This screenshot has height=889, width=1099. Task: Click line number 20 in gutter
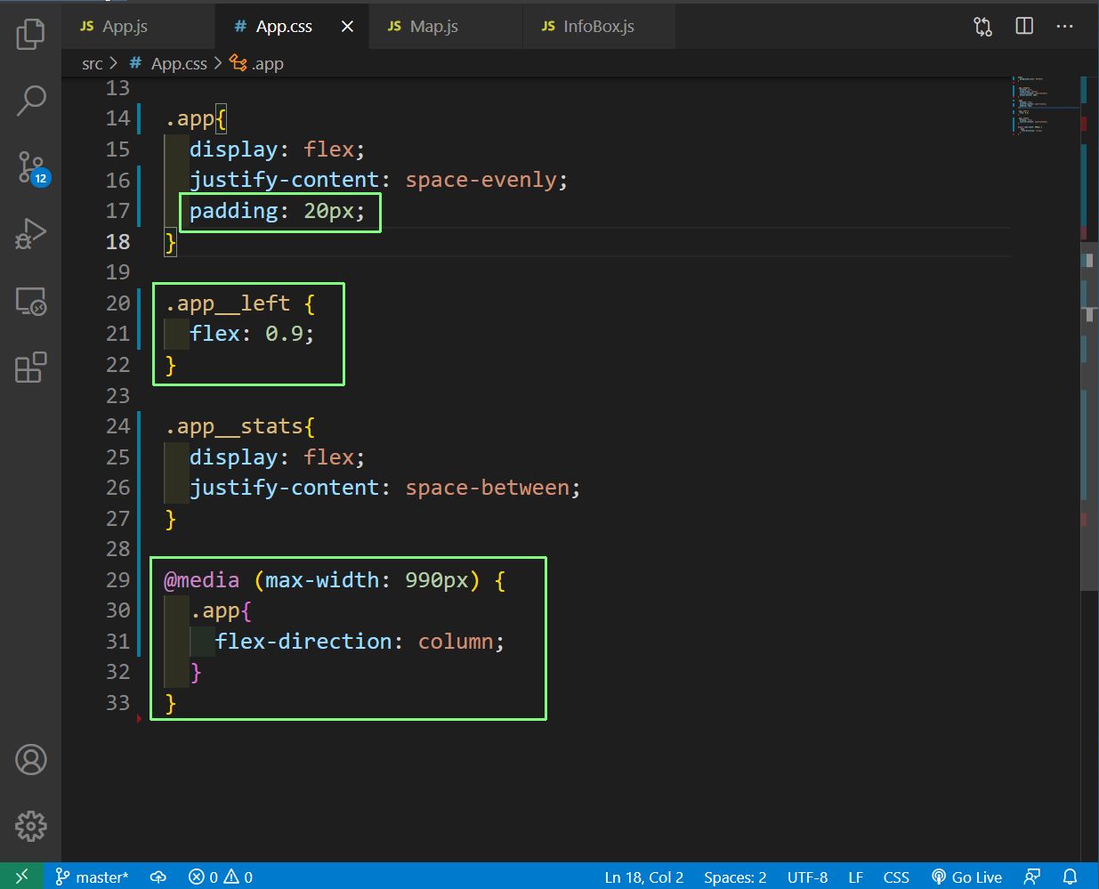pos(117,303)
